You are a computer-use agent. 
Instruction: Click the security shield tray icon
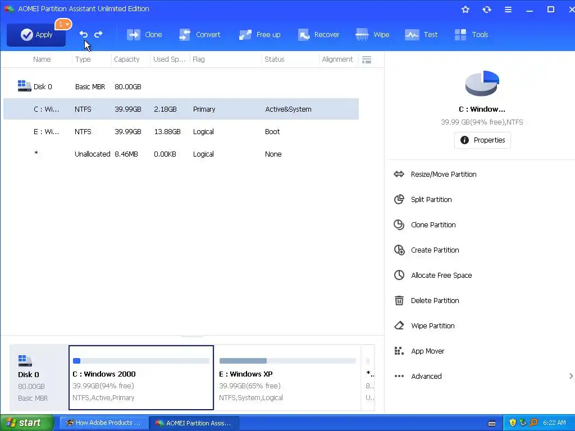click(x=513, y=423)
